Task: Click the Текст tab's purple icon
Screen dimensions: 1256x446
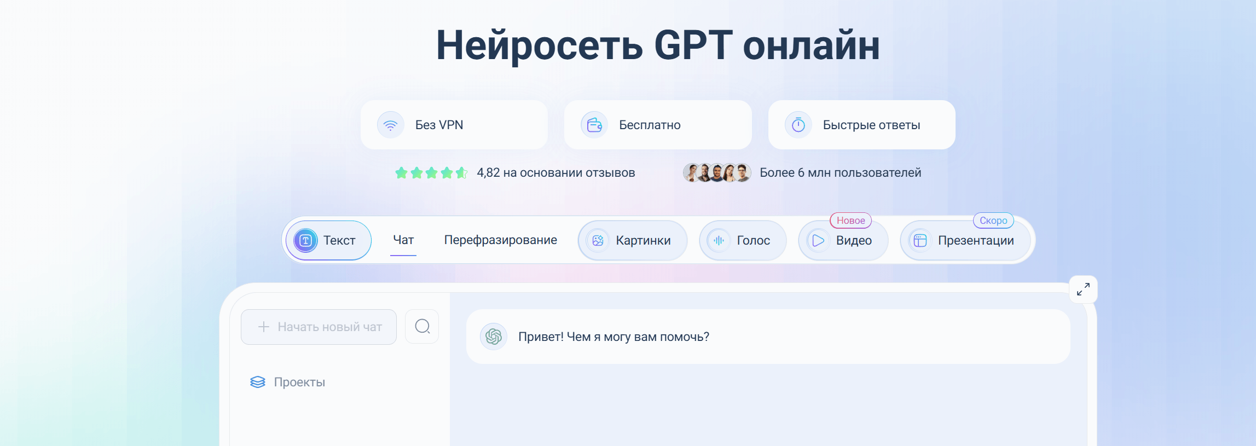Action: coord(305,240)
